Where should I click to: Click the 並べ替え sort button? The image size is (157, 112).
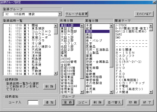click(x=114, y=102)
